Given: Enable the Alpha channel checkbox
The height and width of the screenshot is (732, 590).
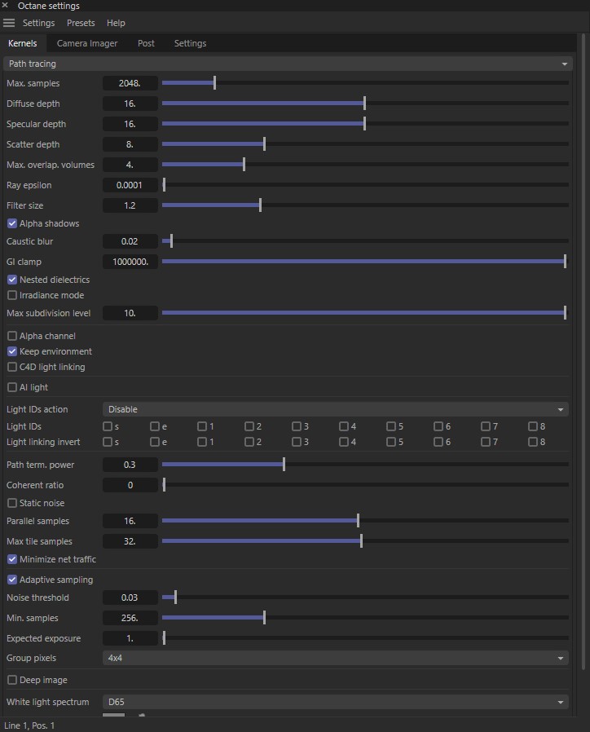Looking at the screenshot, I should [x=12, y=336].
